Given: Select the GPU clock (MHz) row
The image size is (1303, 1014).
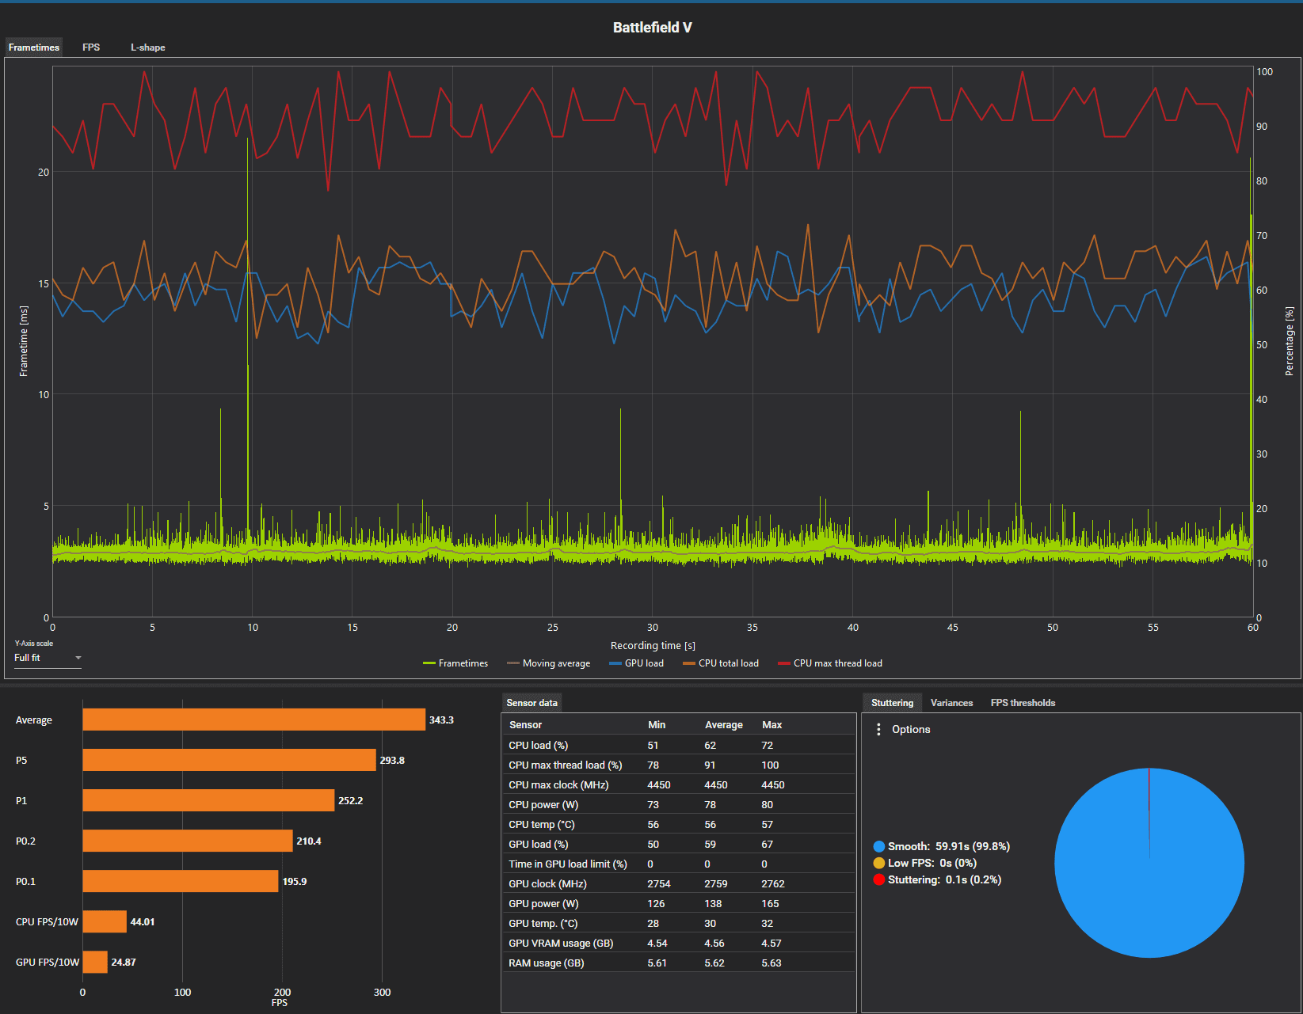Looking at the screenshot, I should pos(679,883).
